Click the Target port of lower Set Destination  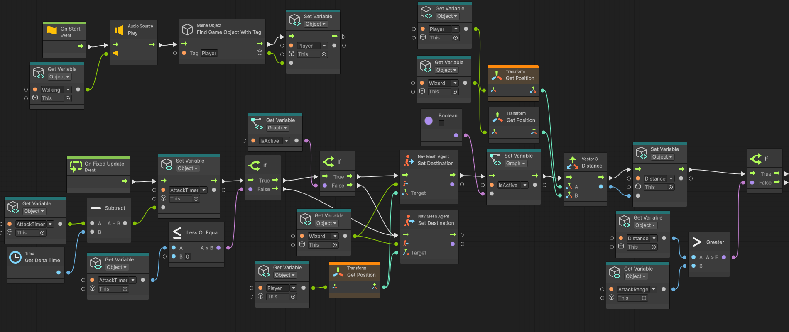[x=406, y=252]
